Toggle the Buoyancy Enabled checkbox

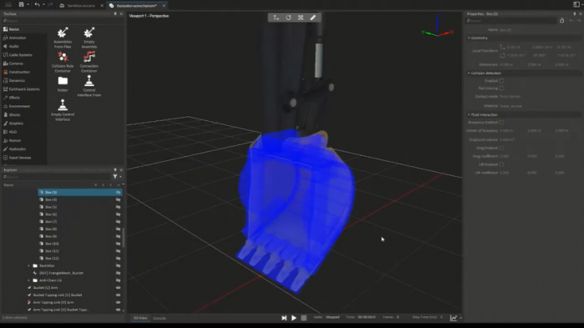tap(501, 122)
